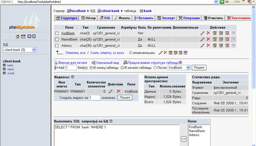Click 'Пошел' button to create index
256x146 pixels.
[x=125, y=97]
